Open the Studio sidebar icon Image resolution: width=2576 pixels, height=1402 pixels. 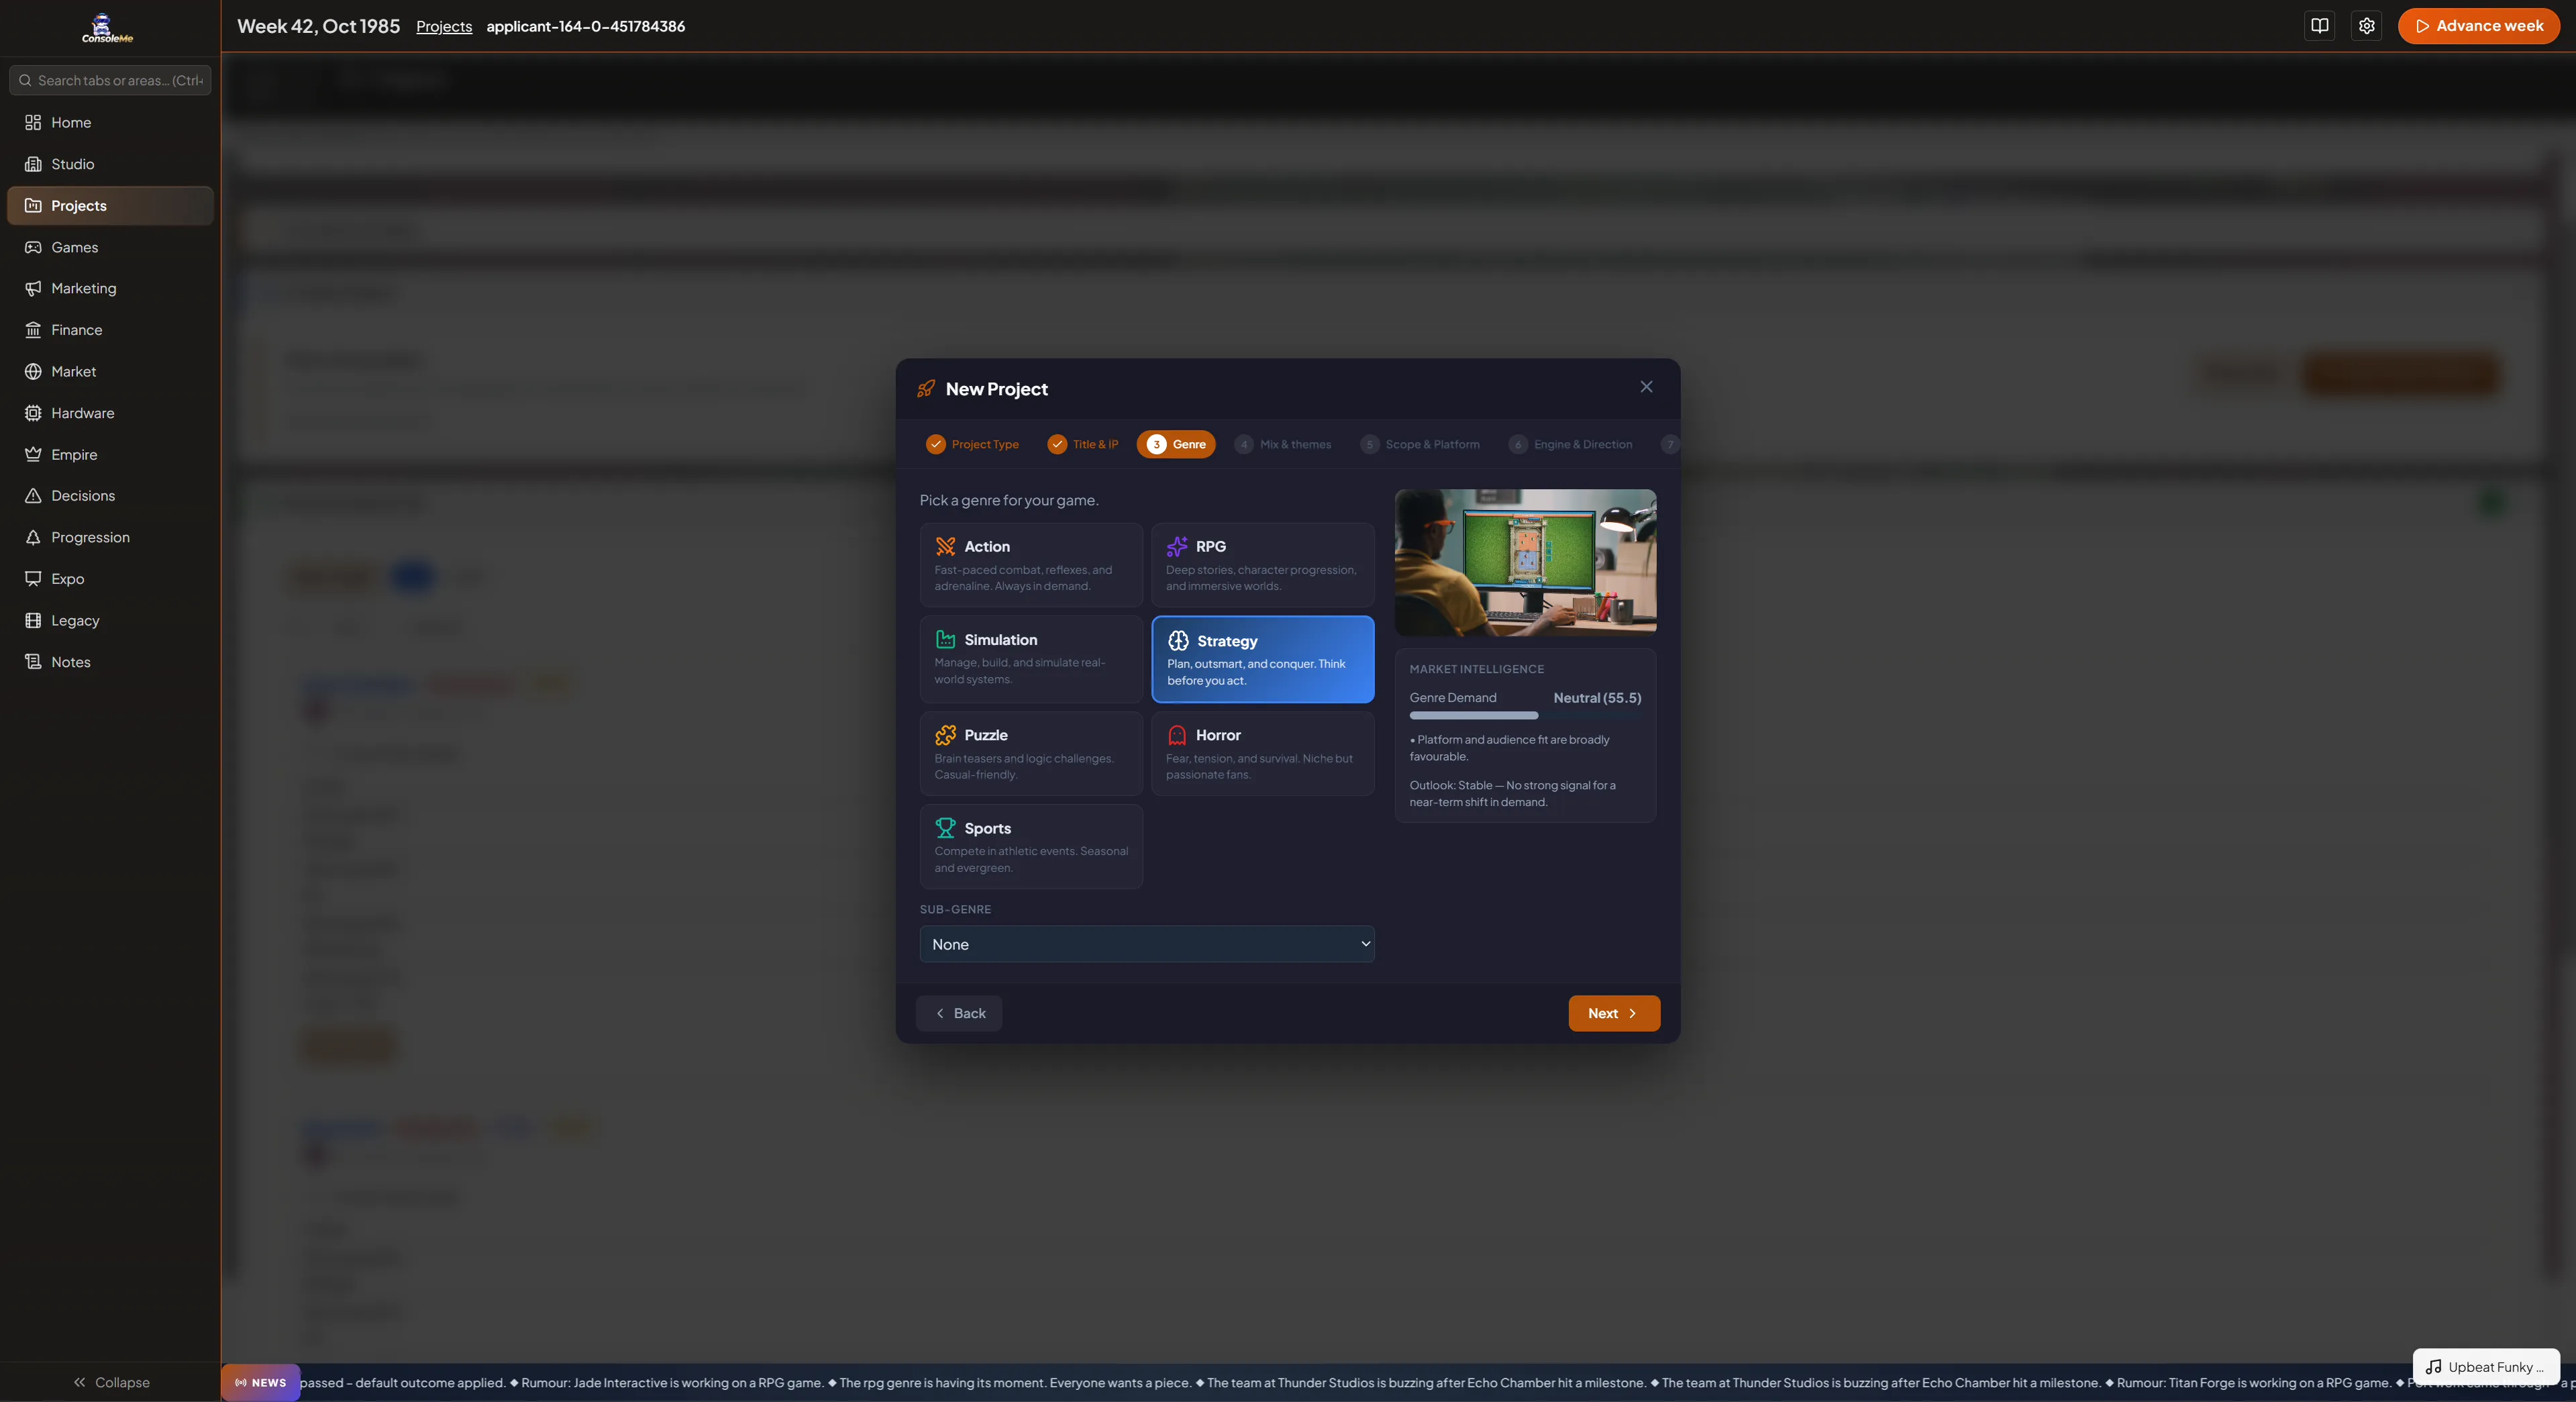click(33, 164)
